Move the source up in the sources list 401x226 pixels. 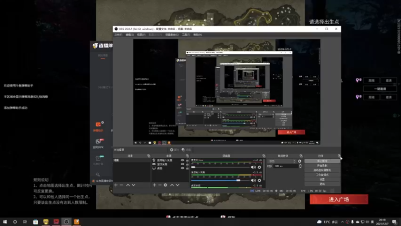click(x=172, y=185)
